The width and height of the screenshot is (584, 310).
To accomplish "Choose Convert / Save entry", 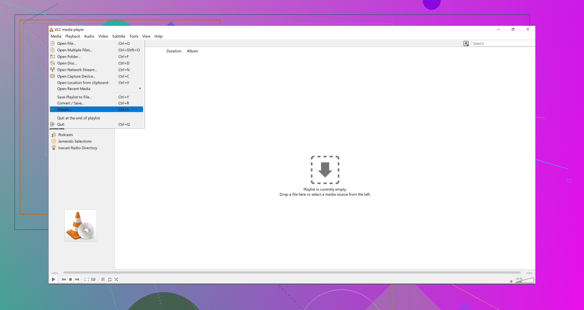I will click(97, 103).
